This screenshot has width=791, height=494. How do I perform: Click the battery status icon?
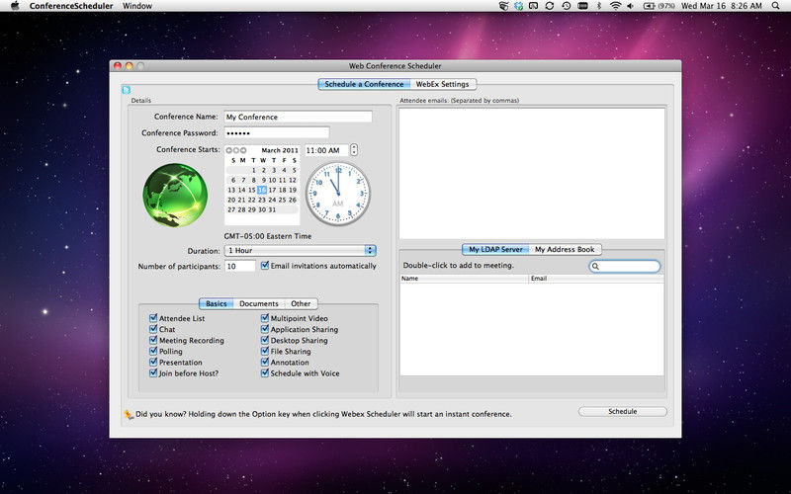[x=649, y=6]
